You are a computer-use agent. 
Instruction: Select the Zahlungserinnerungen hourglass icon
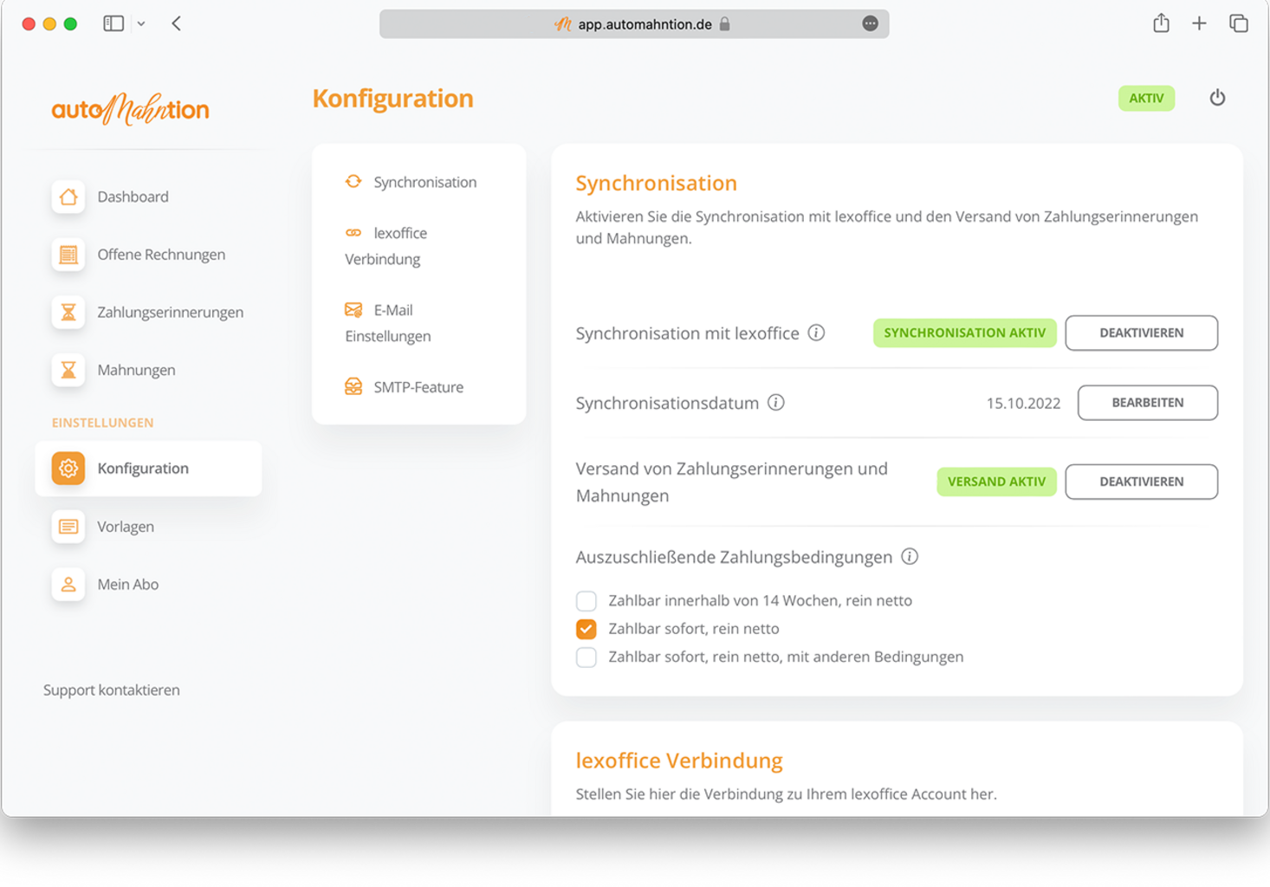click(x=68, y=313)
